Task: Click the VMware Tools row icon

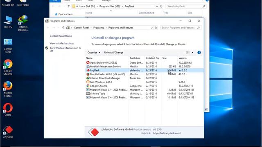Action: pos(88,94)
